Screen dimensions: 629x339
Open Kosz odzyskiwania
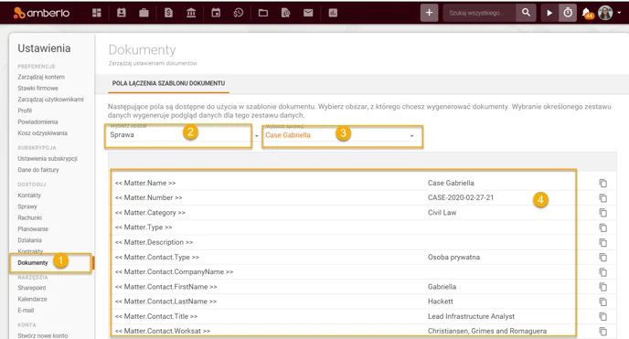42,133
